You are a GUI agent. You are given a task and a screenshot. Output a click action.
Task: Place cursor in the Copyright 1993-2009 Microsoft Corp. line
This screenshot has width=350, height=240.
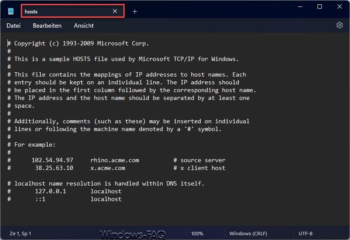click(78, 43)
